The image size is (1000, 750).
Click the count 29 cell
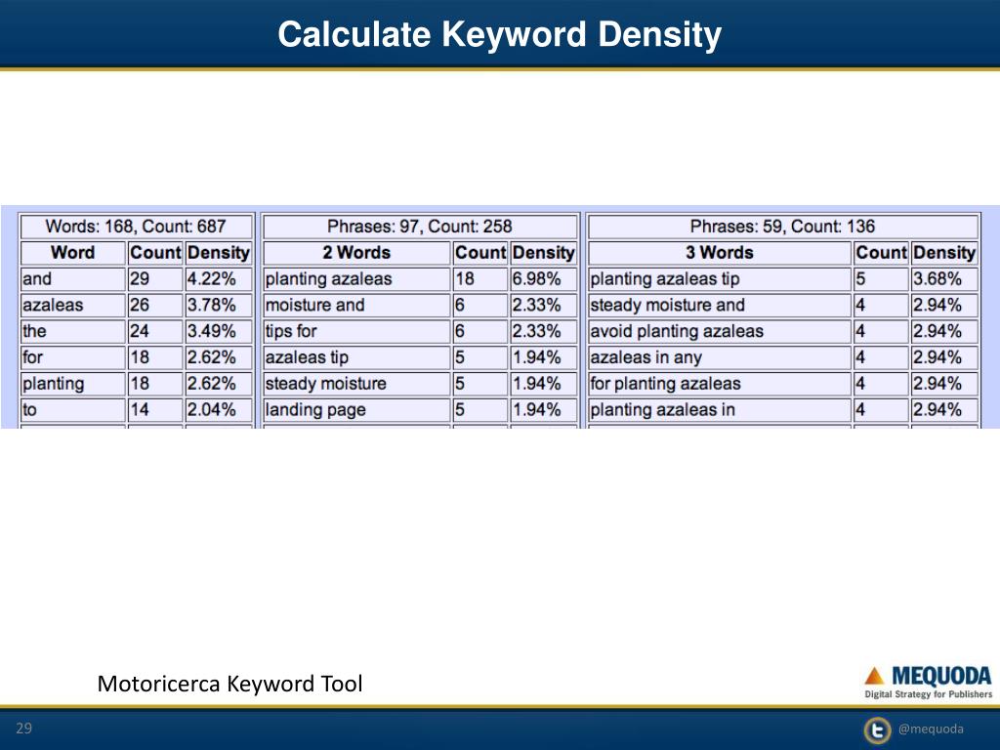(x=155, y=278)
